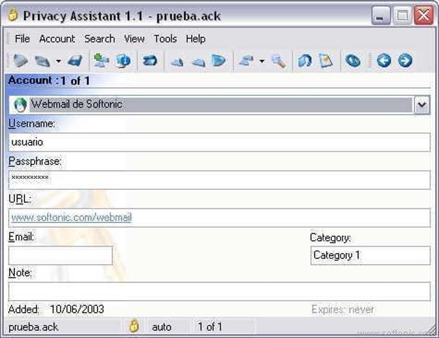Click the blue icon after the globe info icon
Viewport: 439px width, 338px height.
tap(150, 61)
